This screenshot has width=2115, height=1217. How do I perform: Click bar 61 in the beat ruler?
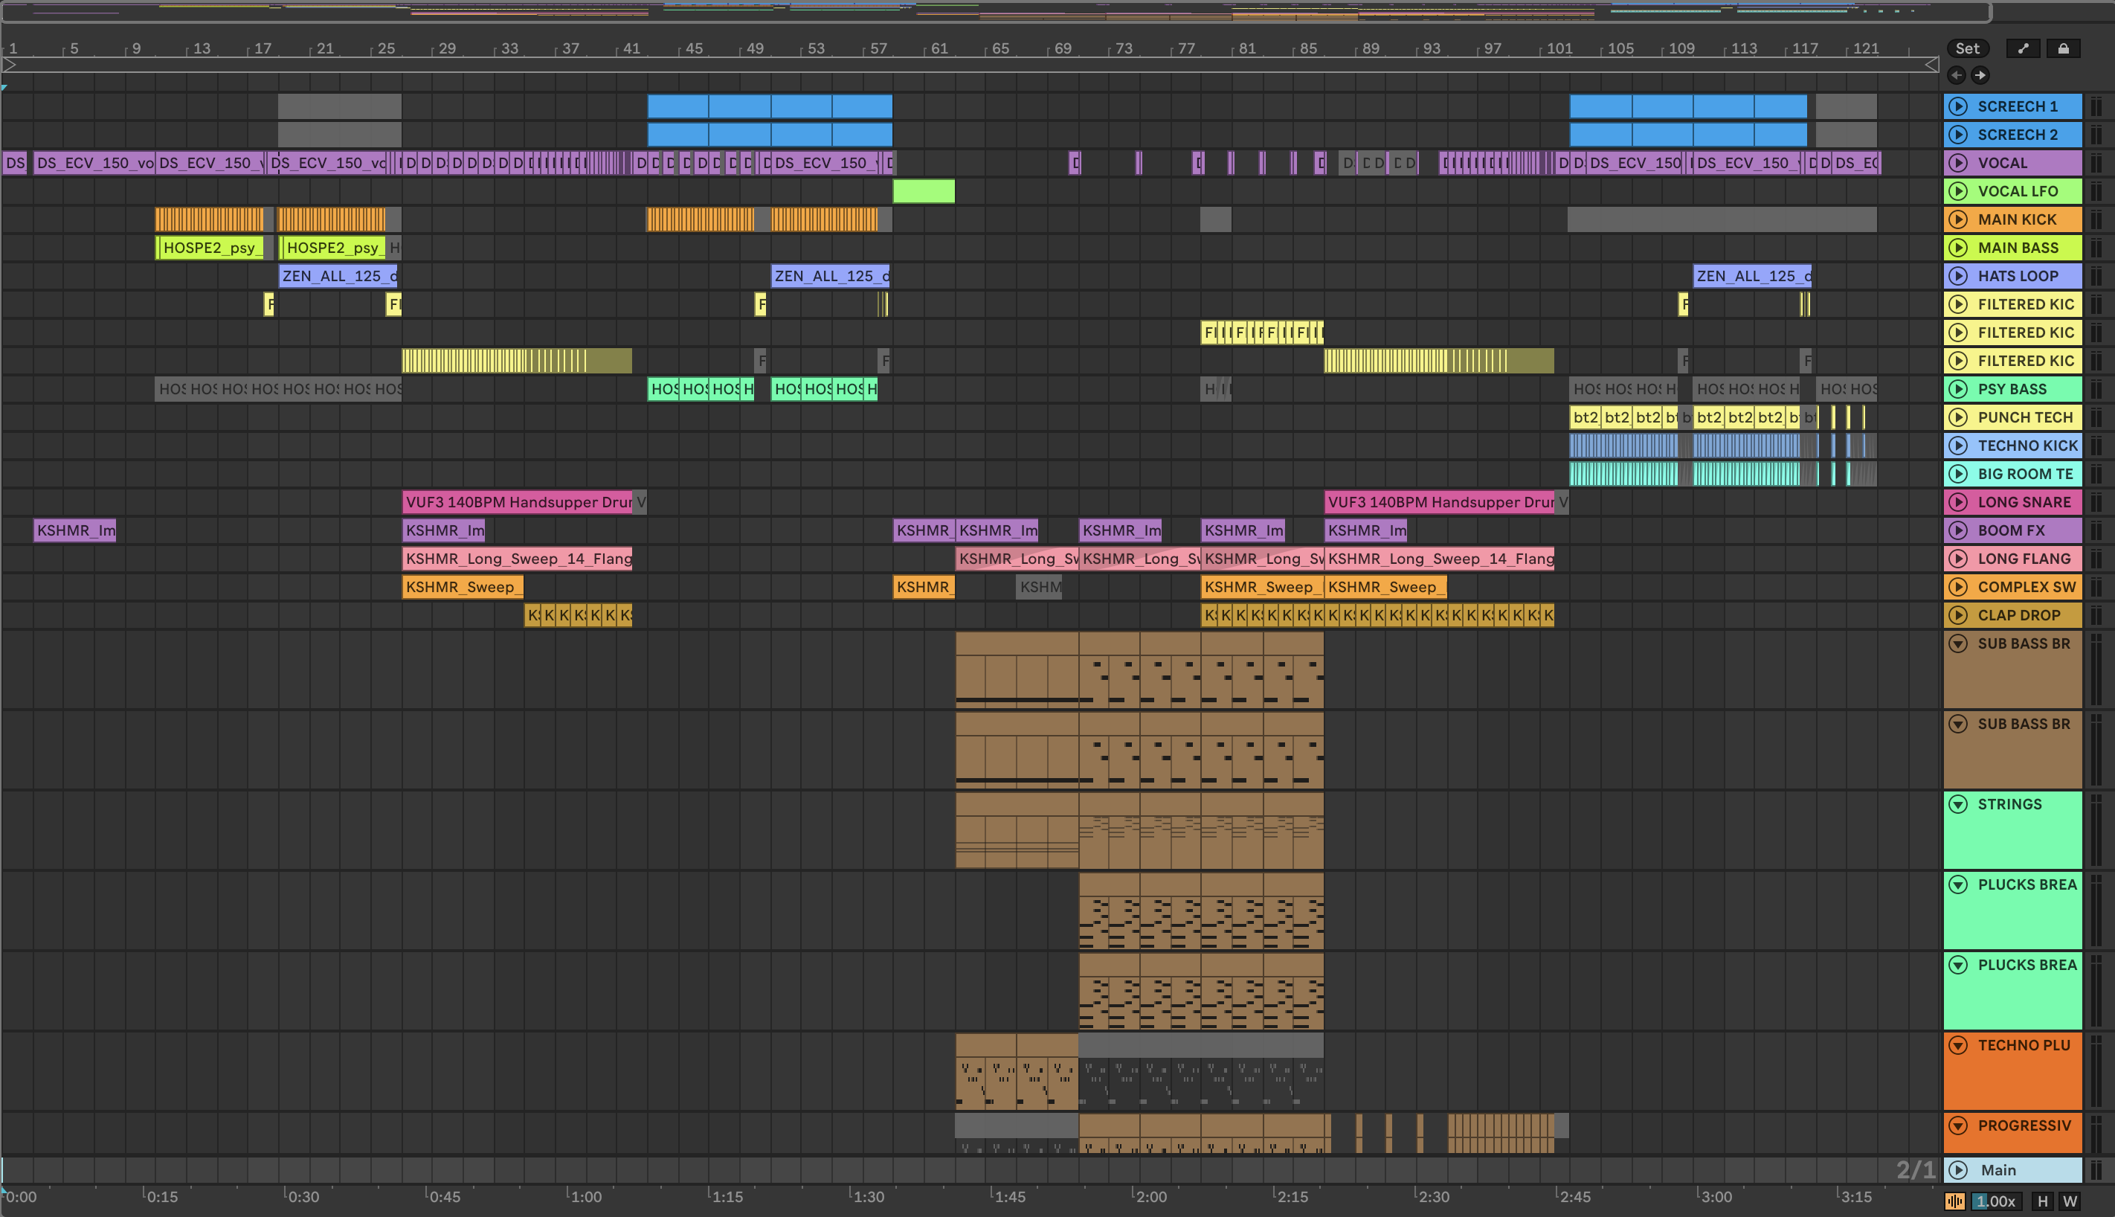939,48
